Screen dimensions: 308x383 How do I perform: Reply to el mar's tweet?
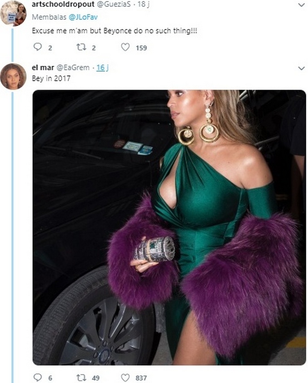click(38, 377)
